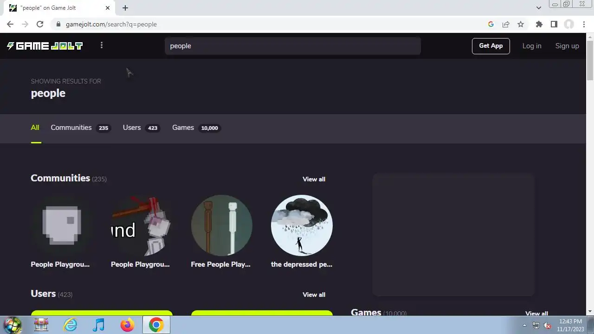Launch Internet Explorer from the taskbar

click(x=70, y=325)
